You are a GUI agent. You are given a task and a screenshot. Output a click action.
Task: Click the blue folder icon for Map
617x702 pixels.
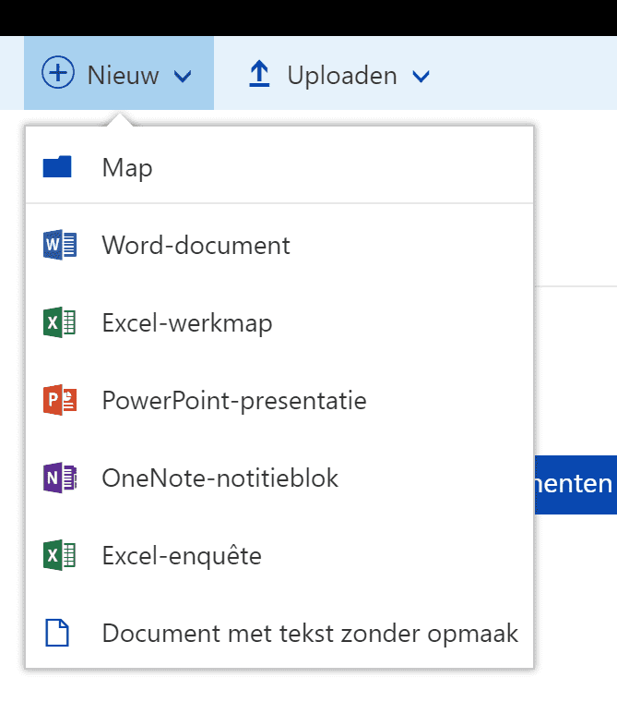[57, 166]
